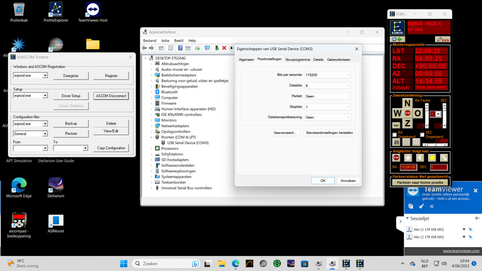Follow the www.teamviewer.com link
The height and width of the screenshot is (271, 482).
click(x=461, y=251)
